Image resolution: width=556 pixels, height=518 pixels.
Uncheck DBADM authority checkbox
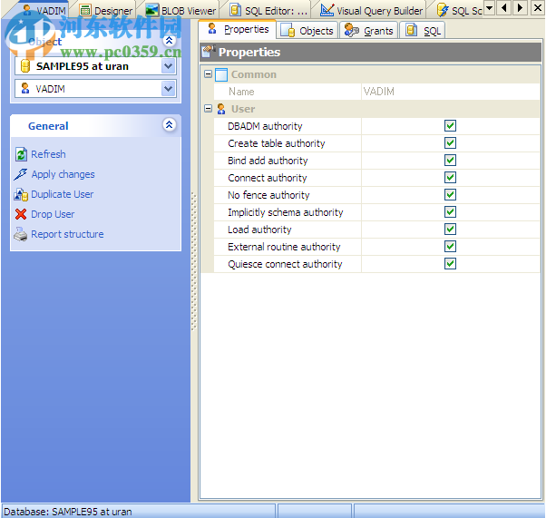tap(450, 126)
